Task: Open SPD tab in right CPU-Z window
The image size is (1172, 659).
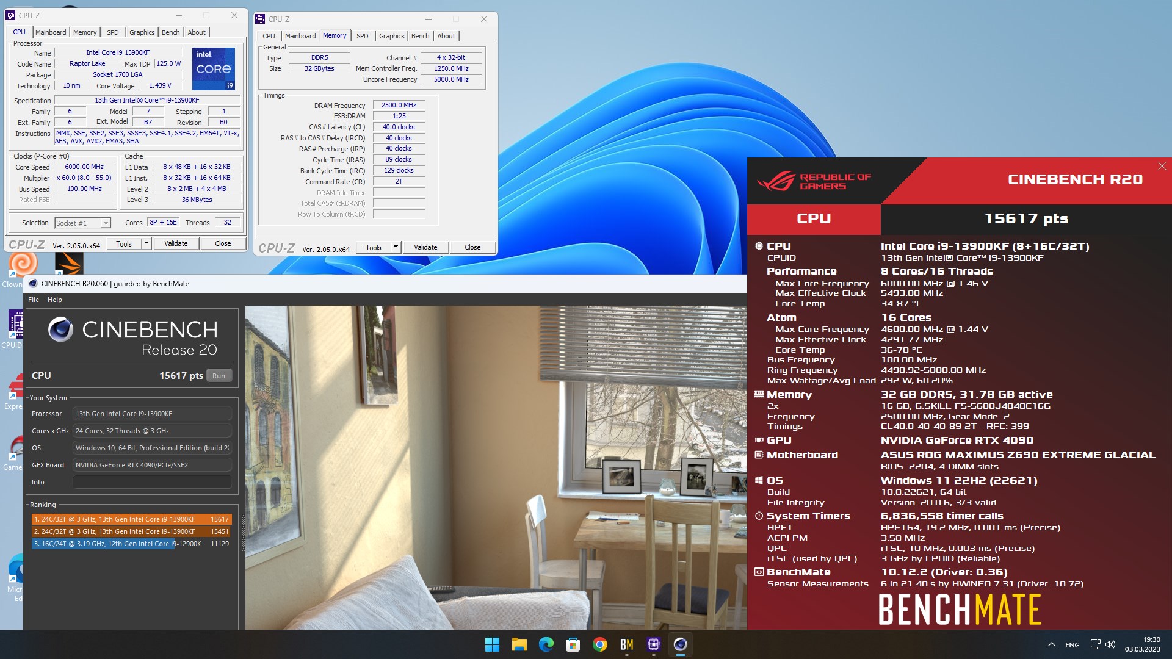Action: [363, 36]
